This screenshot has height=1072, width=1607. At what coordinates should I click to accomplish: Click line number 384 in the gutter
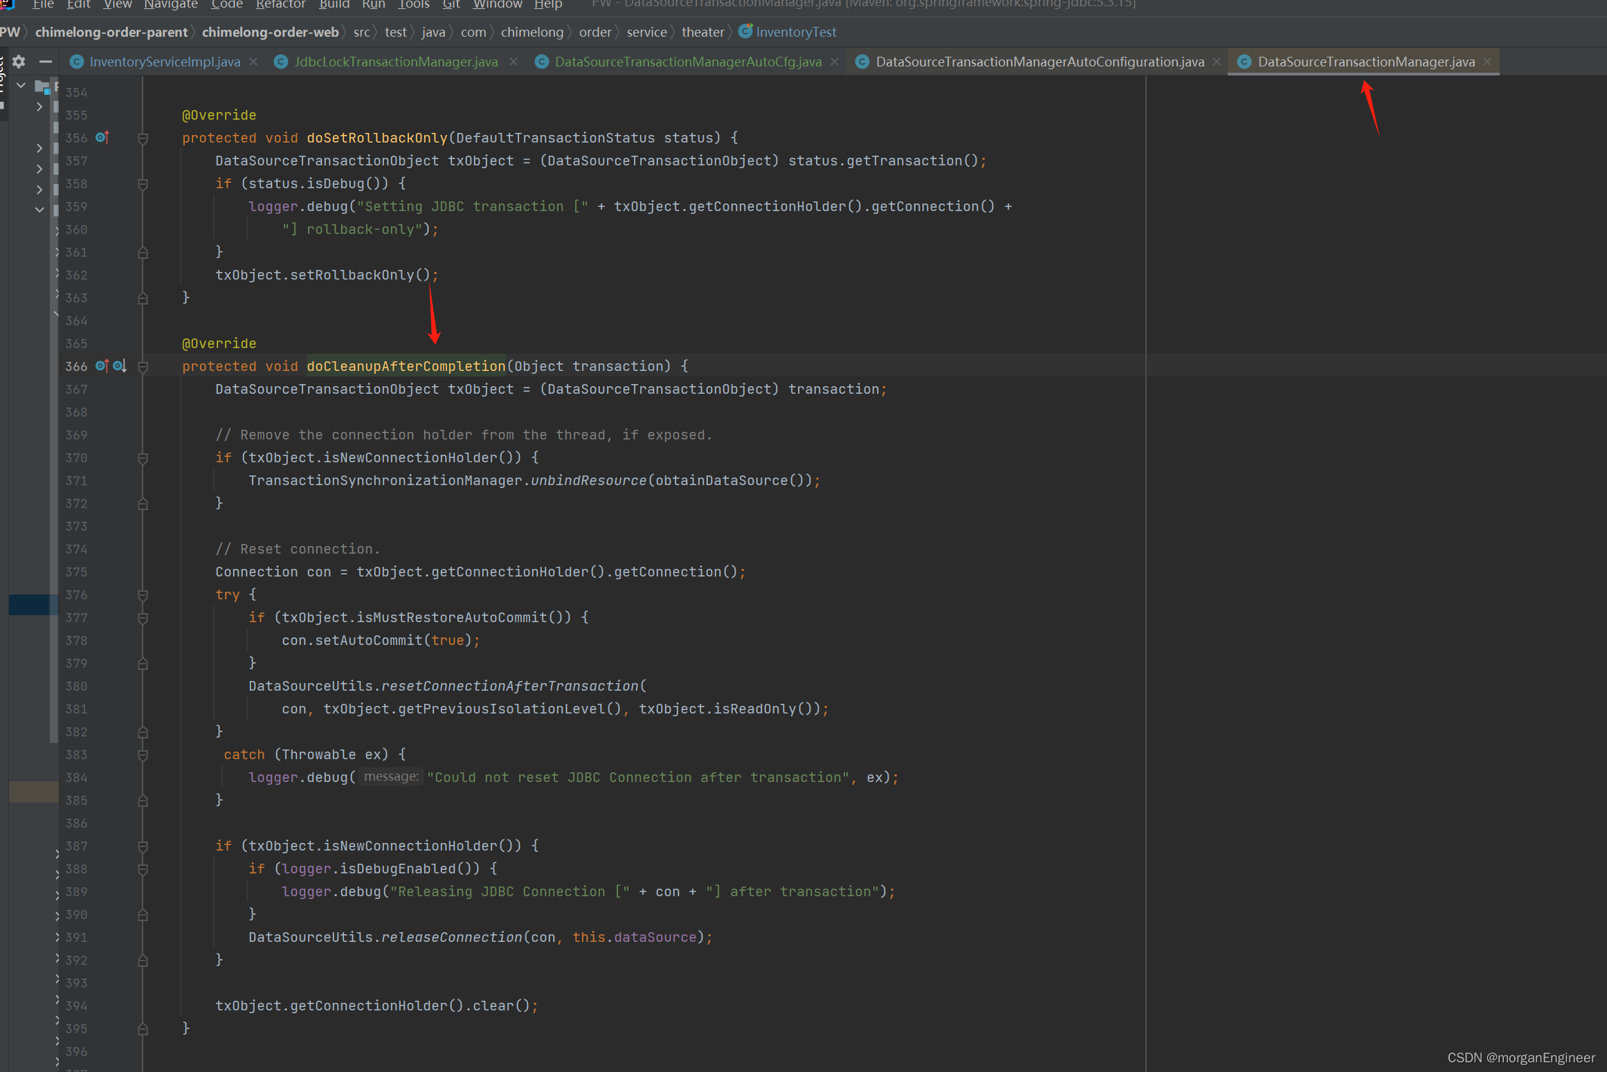pyautogui.click(x=76, y=777)
